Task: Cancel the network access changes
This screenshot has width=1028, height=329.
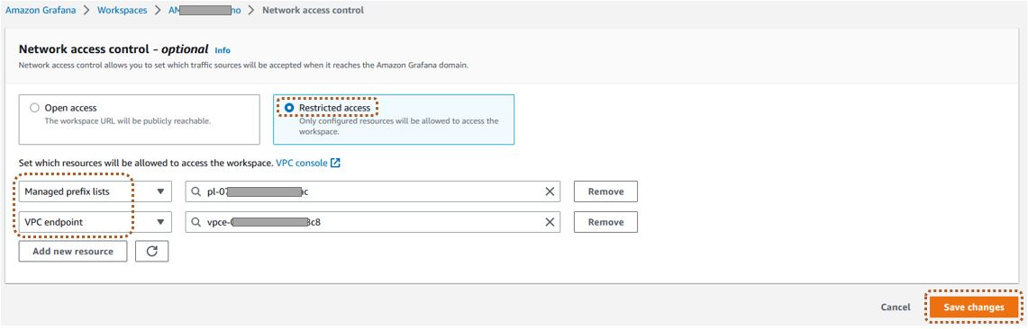Action: [x=896, y=307]
